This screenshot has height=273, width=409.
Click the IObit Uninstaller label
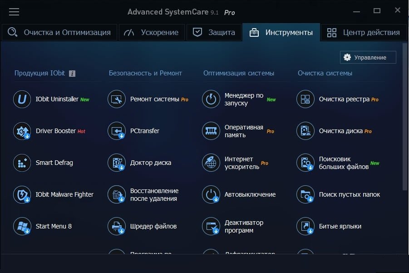point(57,99)
